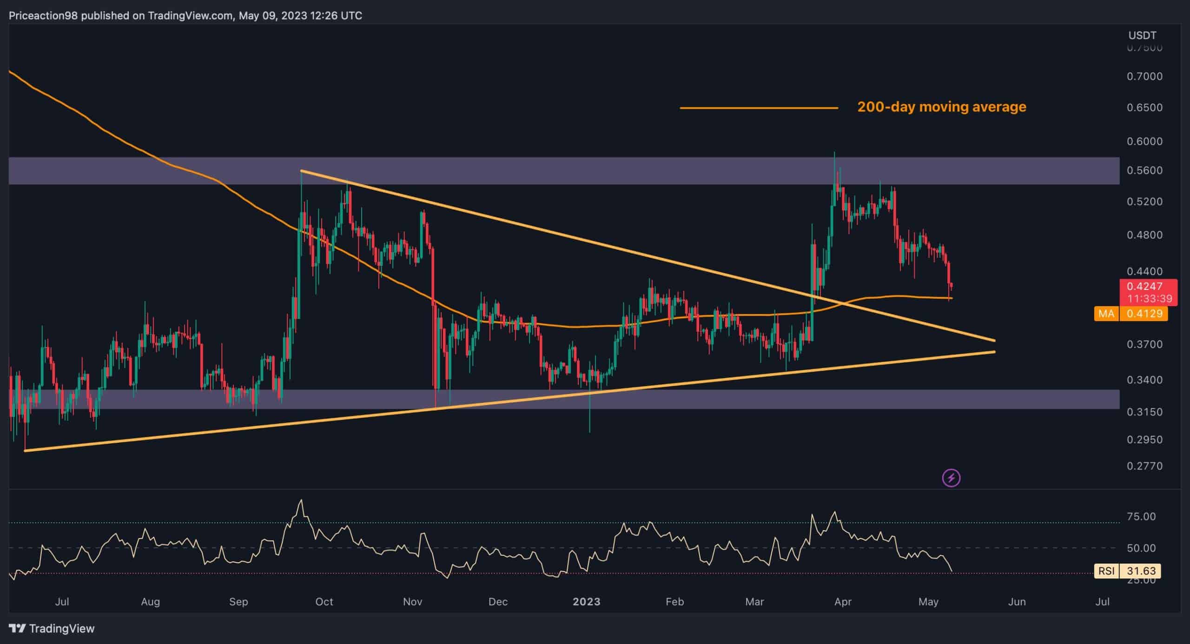
Task: Click the 0.6500 price axis label
Action: pyautogui.click(x=1144, y=107)
